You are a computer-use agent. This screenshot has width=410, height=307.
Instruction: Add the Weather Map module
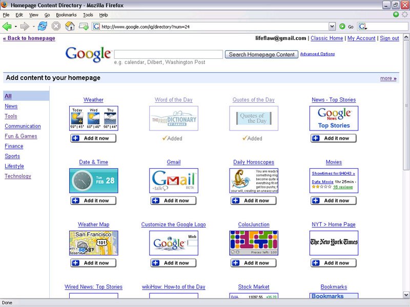pyautogui.click(x=93, y=263)
